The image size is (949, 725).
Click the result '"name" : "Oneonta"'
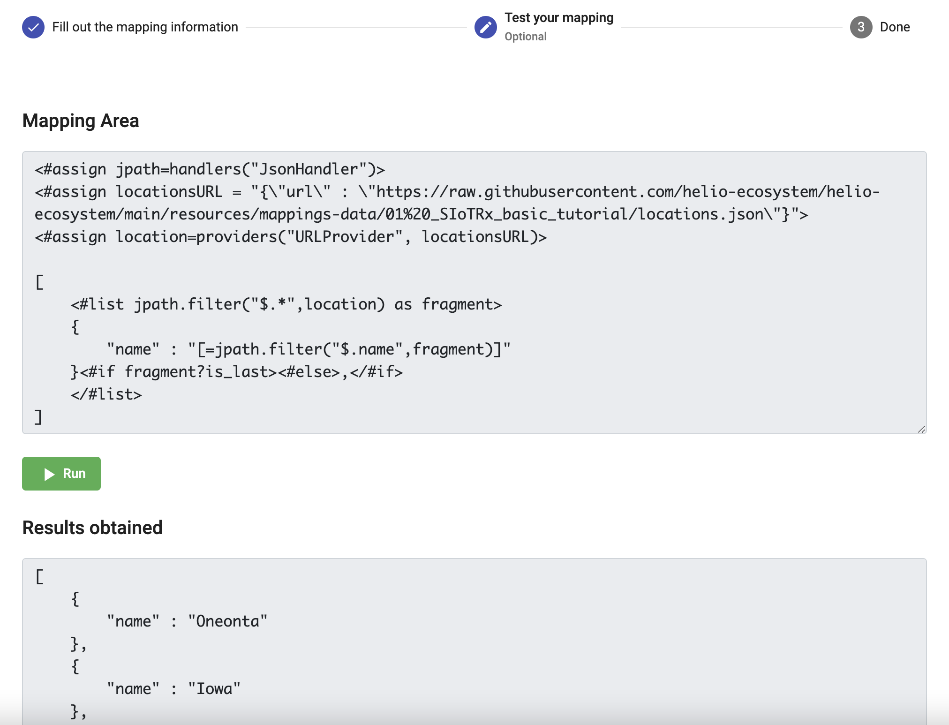point(187,621)
